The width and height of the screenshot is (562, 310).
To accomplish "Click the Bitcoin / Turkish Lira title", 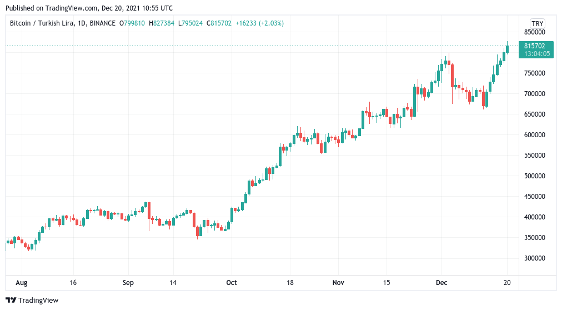I will pyautogui.click(x=42, y=23).
